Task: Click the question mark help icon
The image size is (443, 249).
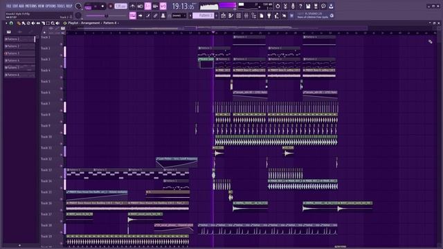Action: [x=300, y=6]
